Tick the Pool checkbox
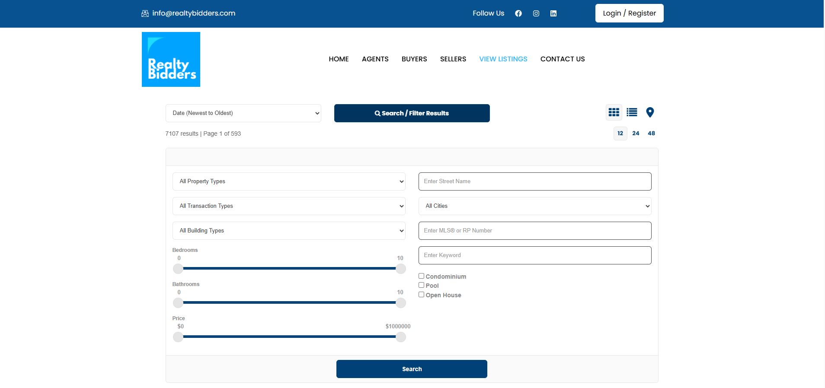 (421, 285)
